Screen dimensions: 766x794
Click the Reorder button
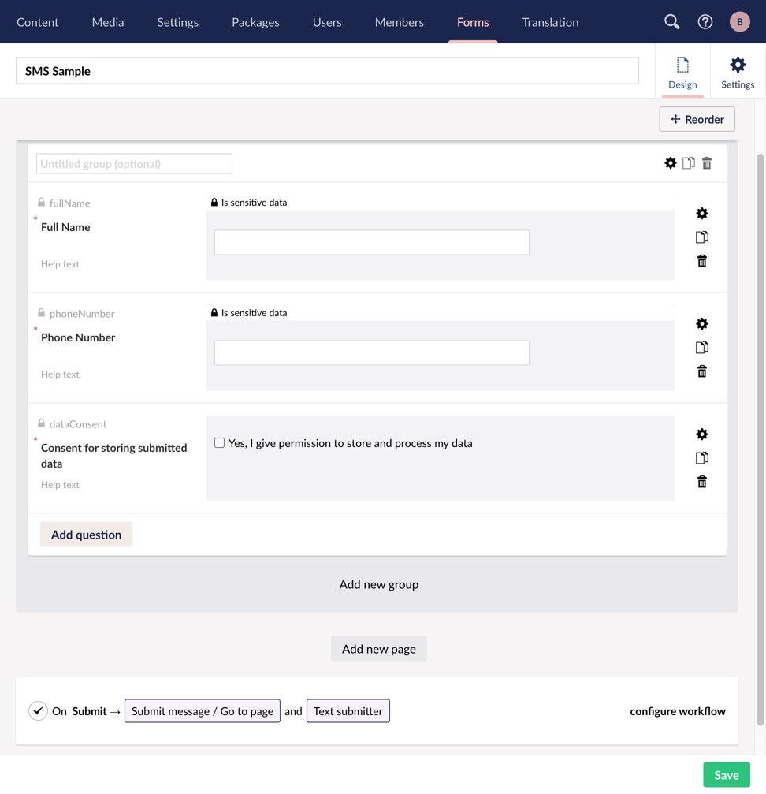pos(697,120)
